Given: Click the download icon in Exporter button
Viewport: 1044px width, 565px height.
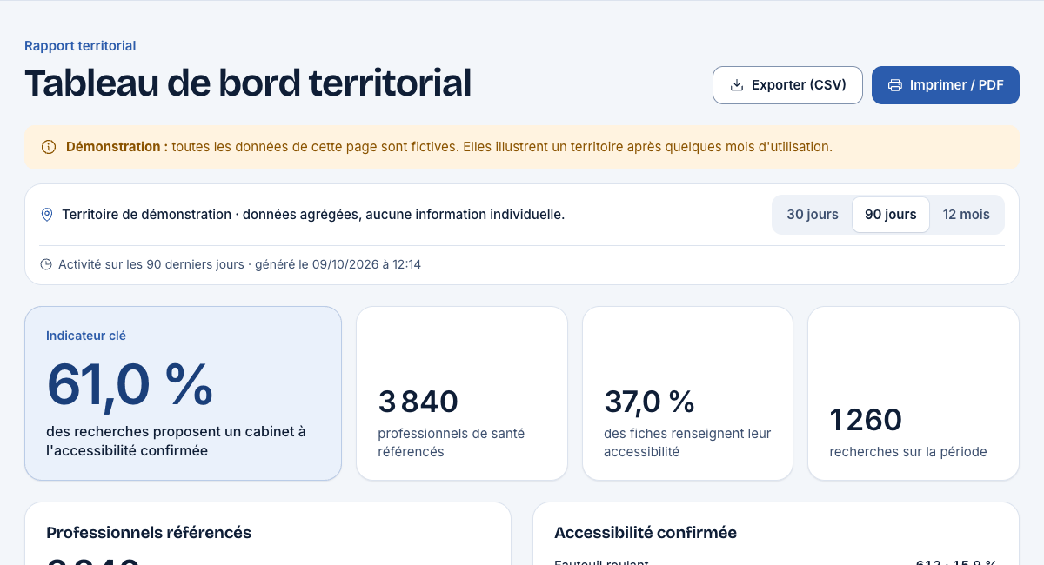Looking at the screenshot, I should click(737, 85).
